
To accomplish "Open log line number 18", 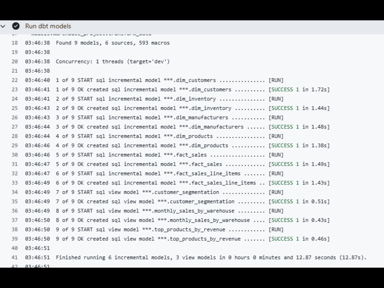I will (x=15, y=43).
